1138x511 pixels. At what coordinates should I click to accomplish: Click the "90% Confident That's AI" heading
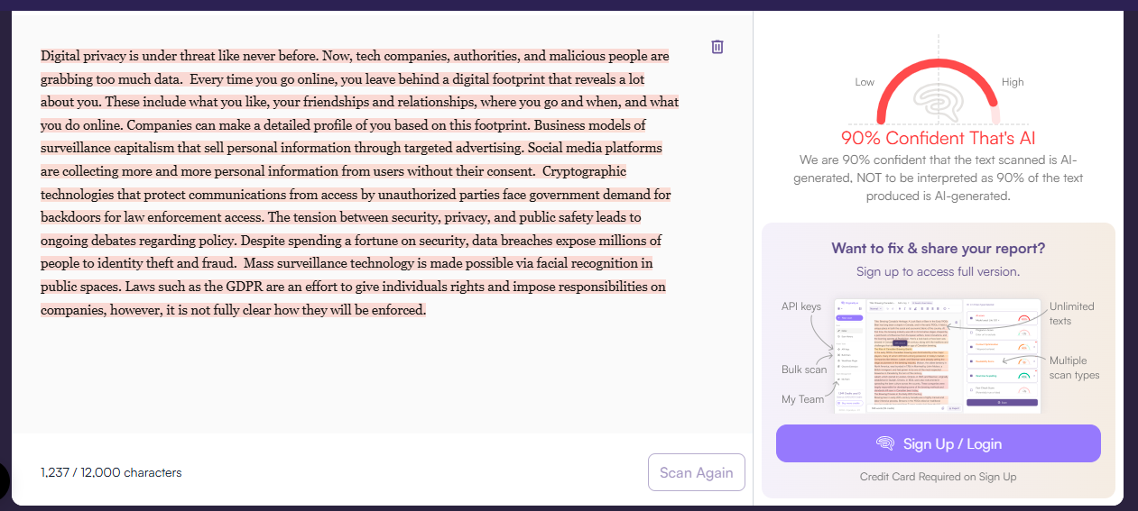(939, 139)
